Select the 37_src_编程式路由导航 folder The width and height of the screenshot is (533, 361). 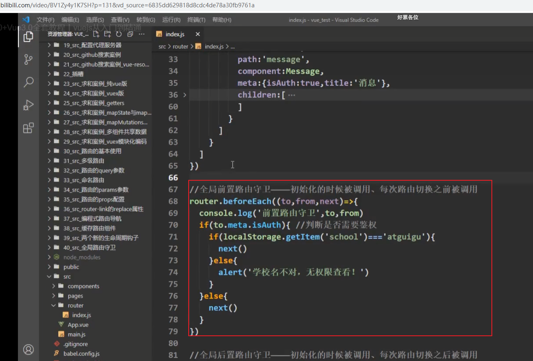coord(92,219)
